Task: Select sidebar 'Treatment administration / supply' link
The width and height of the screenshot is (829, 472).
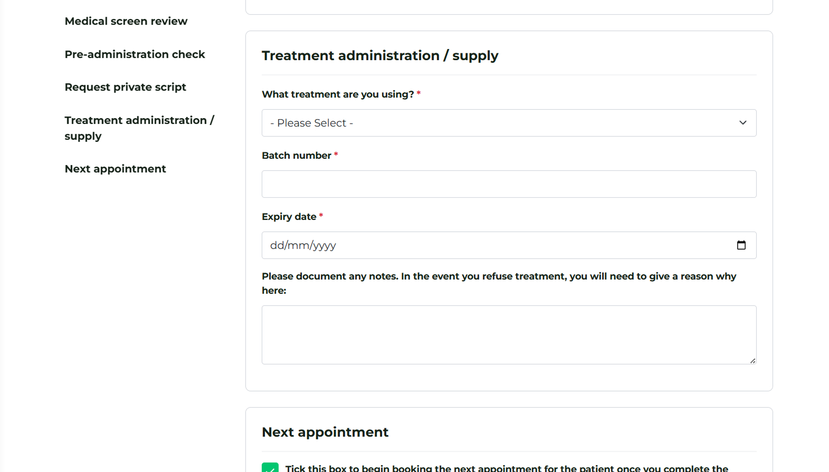Action: click(x=139, y=128)
